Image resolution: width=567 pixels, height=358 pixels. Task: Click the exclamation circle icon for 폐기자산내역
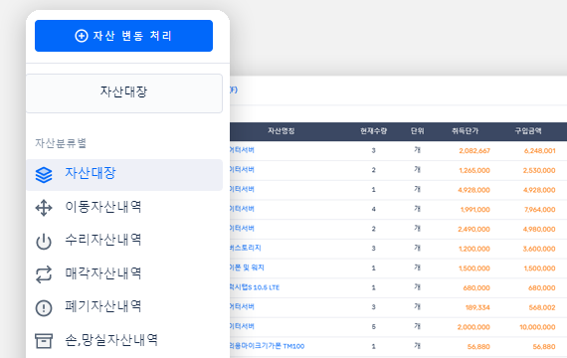click(x=44, y=308)
